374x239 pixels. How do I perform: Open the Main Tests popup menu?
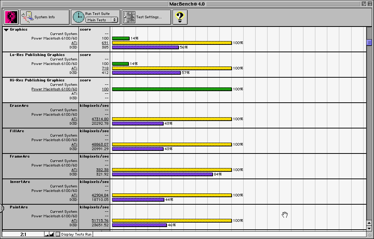point(102,20)
